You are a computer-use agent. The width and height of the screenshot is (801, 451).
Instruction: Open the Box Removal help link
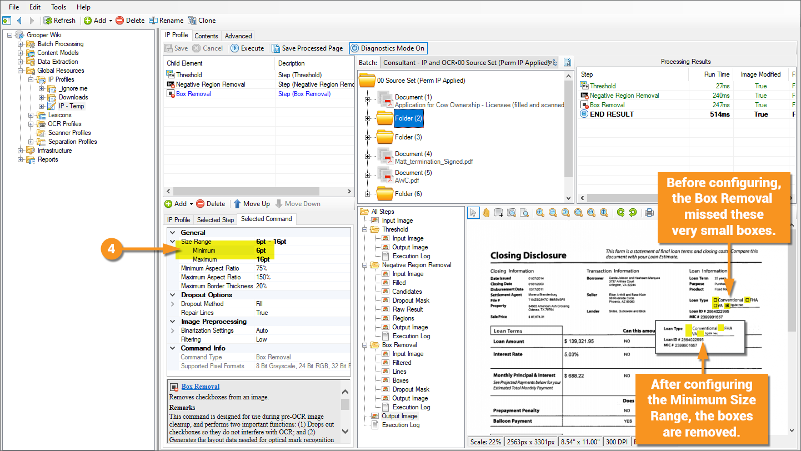200,387
